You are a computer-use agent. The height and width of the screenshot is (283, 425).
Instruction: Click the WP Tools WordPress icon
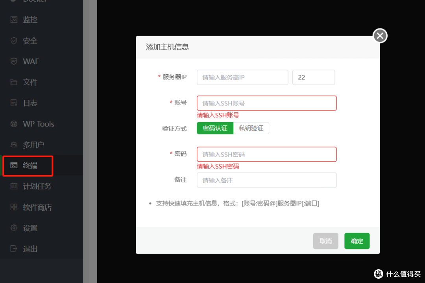click(x=14, y=124)
